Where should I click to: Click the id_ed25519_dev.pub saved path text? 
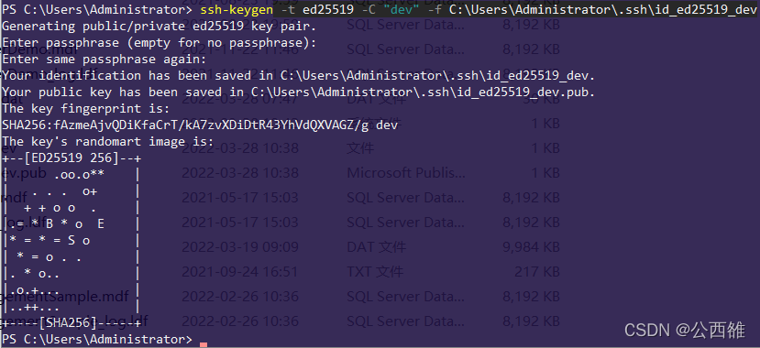[x=422, y=92]
